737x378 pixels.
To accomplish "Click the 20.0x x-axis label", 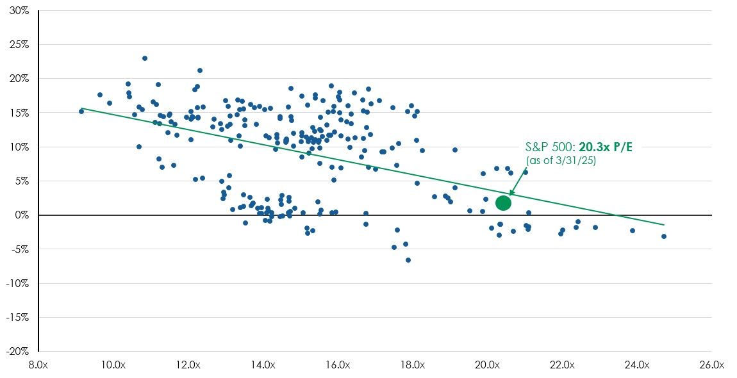I will click(487, 365).
